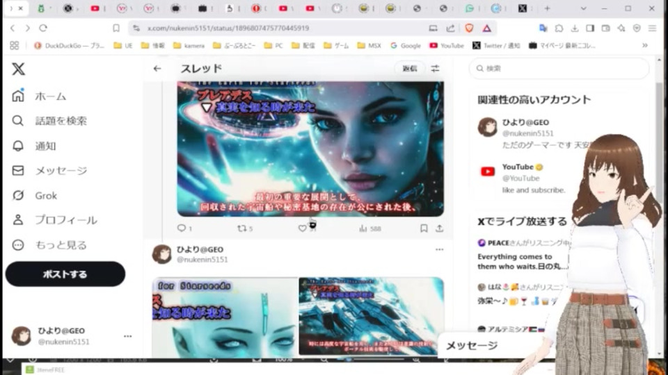Click the ポストする button
The height and width of the screenshot is (375, 668).
point(65,274)
